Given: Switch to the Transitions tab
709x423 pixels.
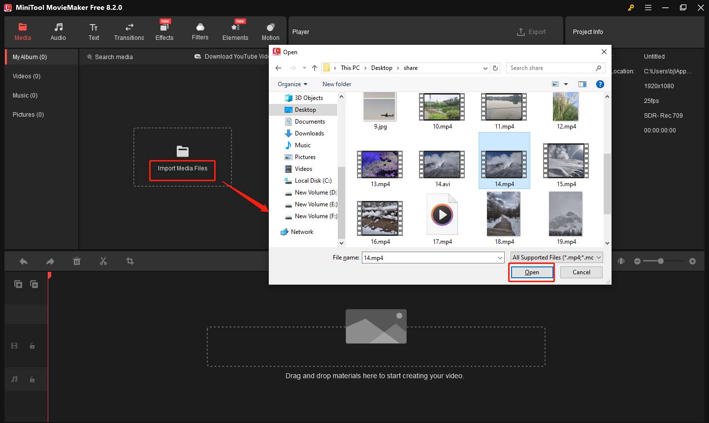Looking at the screenshot, I should [x=129, y=32].
